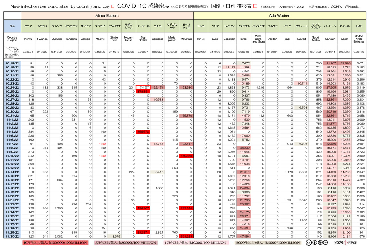
Task: Click the Japanese header ケニア
Action: (x=28, y=26)
